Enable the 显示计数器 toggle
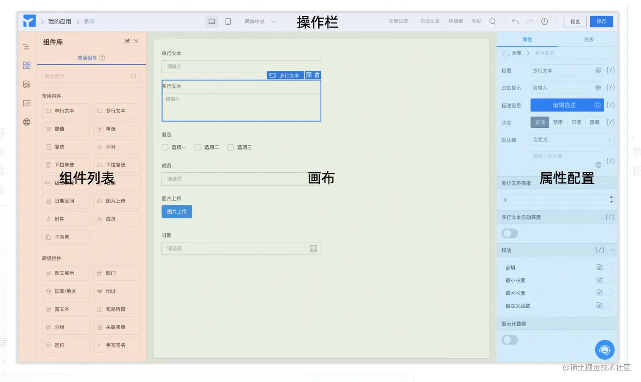 pyautogui.click(x=509, y=340)
